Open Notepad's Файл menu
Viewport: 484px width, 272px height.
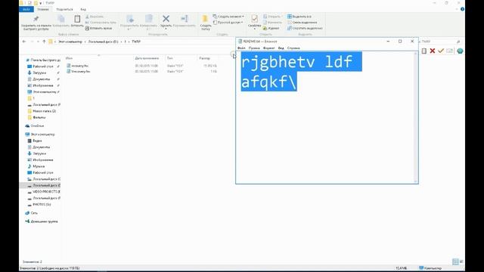241,48
